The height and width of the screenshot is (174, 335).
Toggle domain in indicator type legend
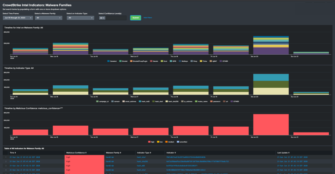[x=116, y=102]
